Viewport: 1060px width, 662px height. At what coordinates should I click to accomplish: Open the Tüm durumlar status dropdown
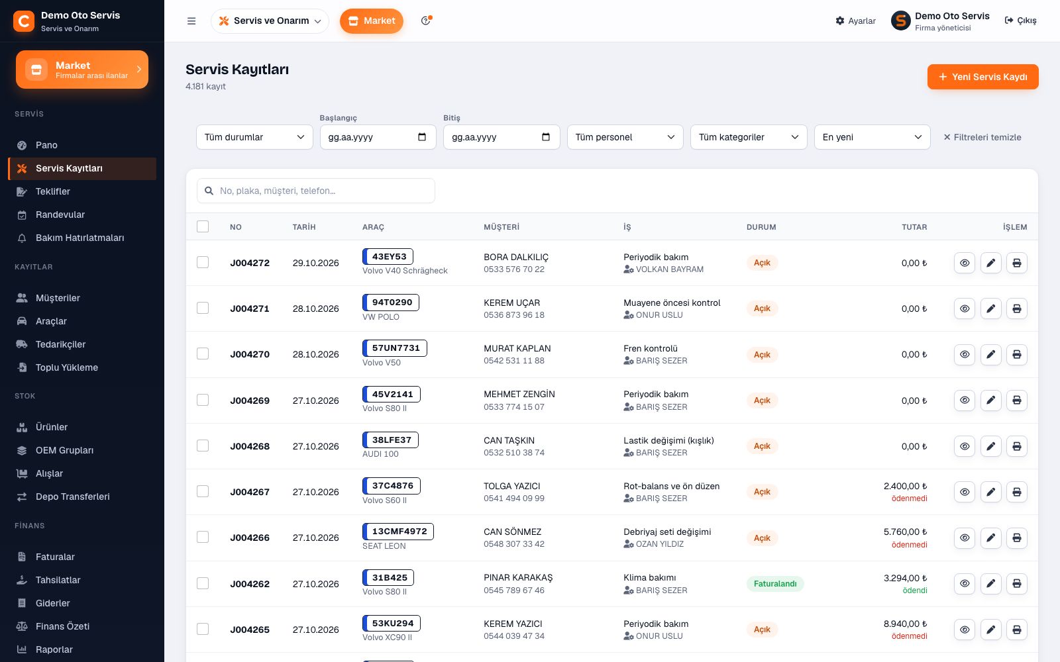(254, 137)
